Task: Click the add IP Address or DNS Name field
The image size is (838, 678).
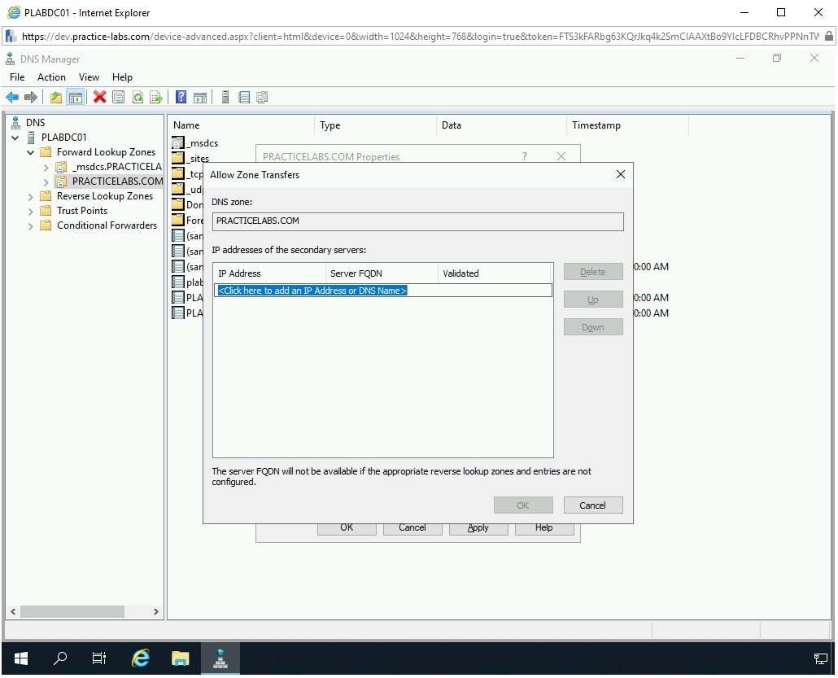Action: click(312, 291)
